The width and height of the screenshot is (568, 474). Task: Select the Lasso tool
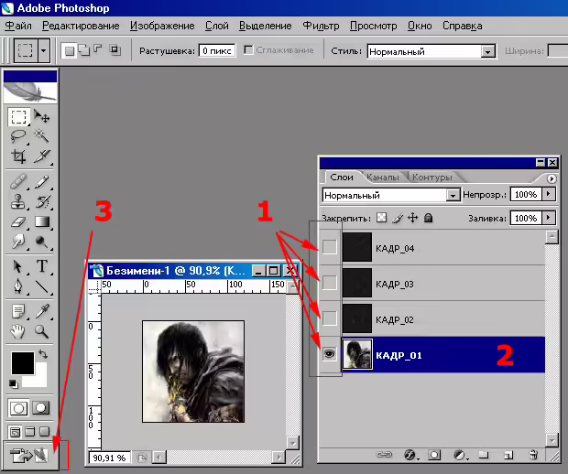18,136
